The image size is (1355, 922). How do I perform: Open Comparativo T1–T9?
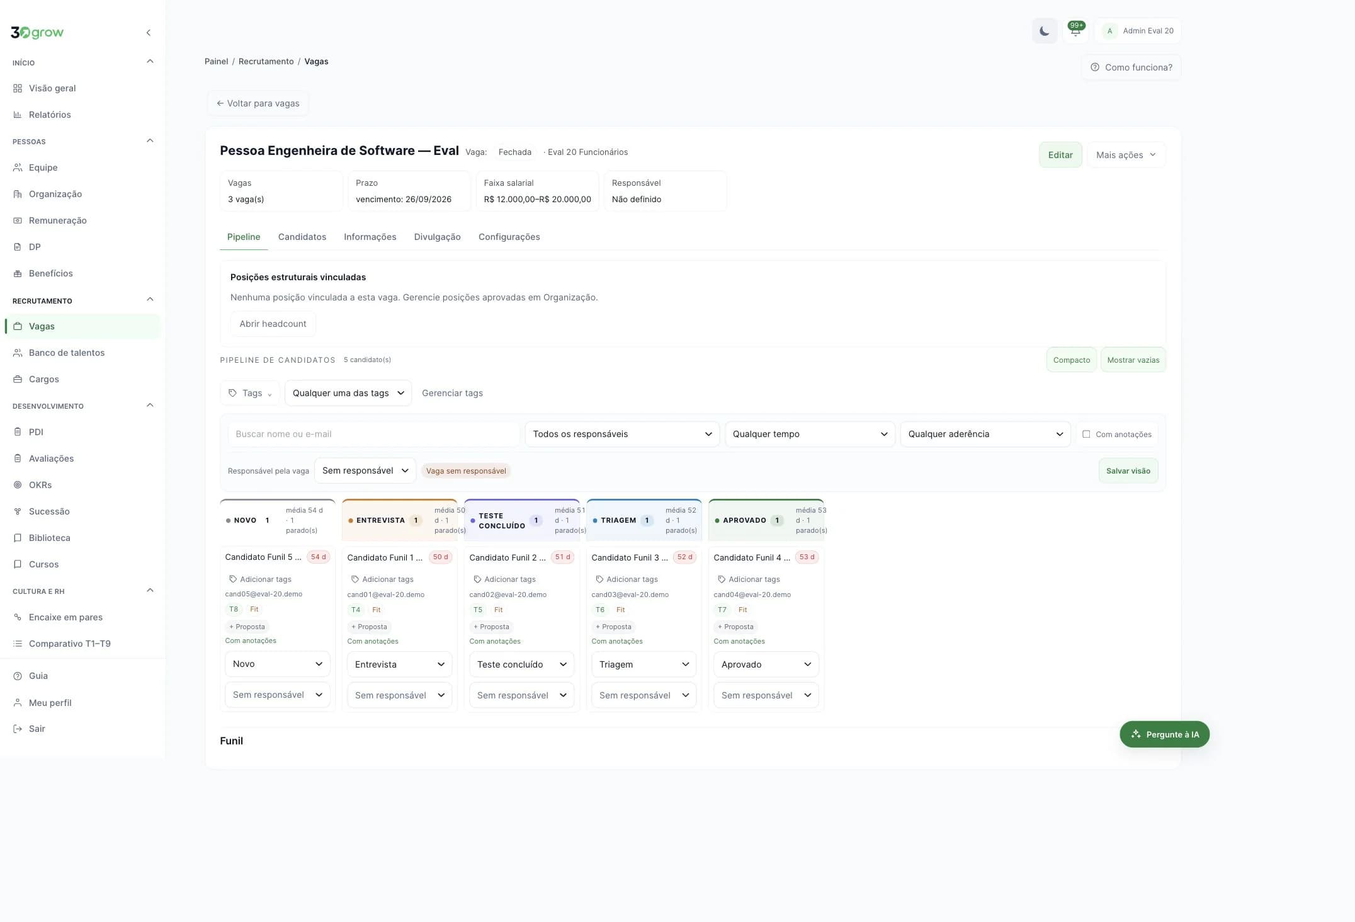tap(82, 644)
